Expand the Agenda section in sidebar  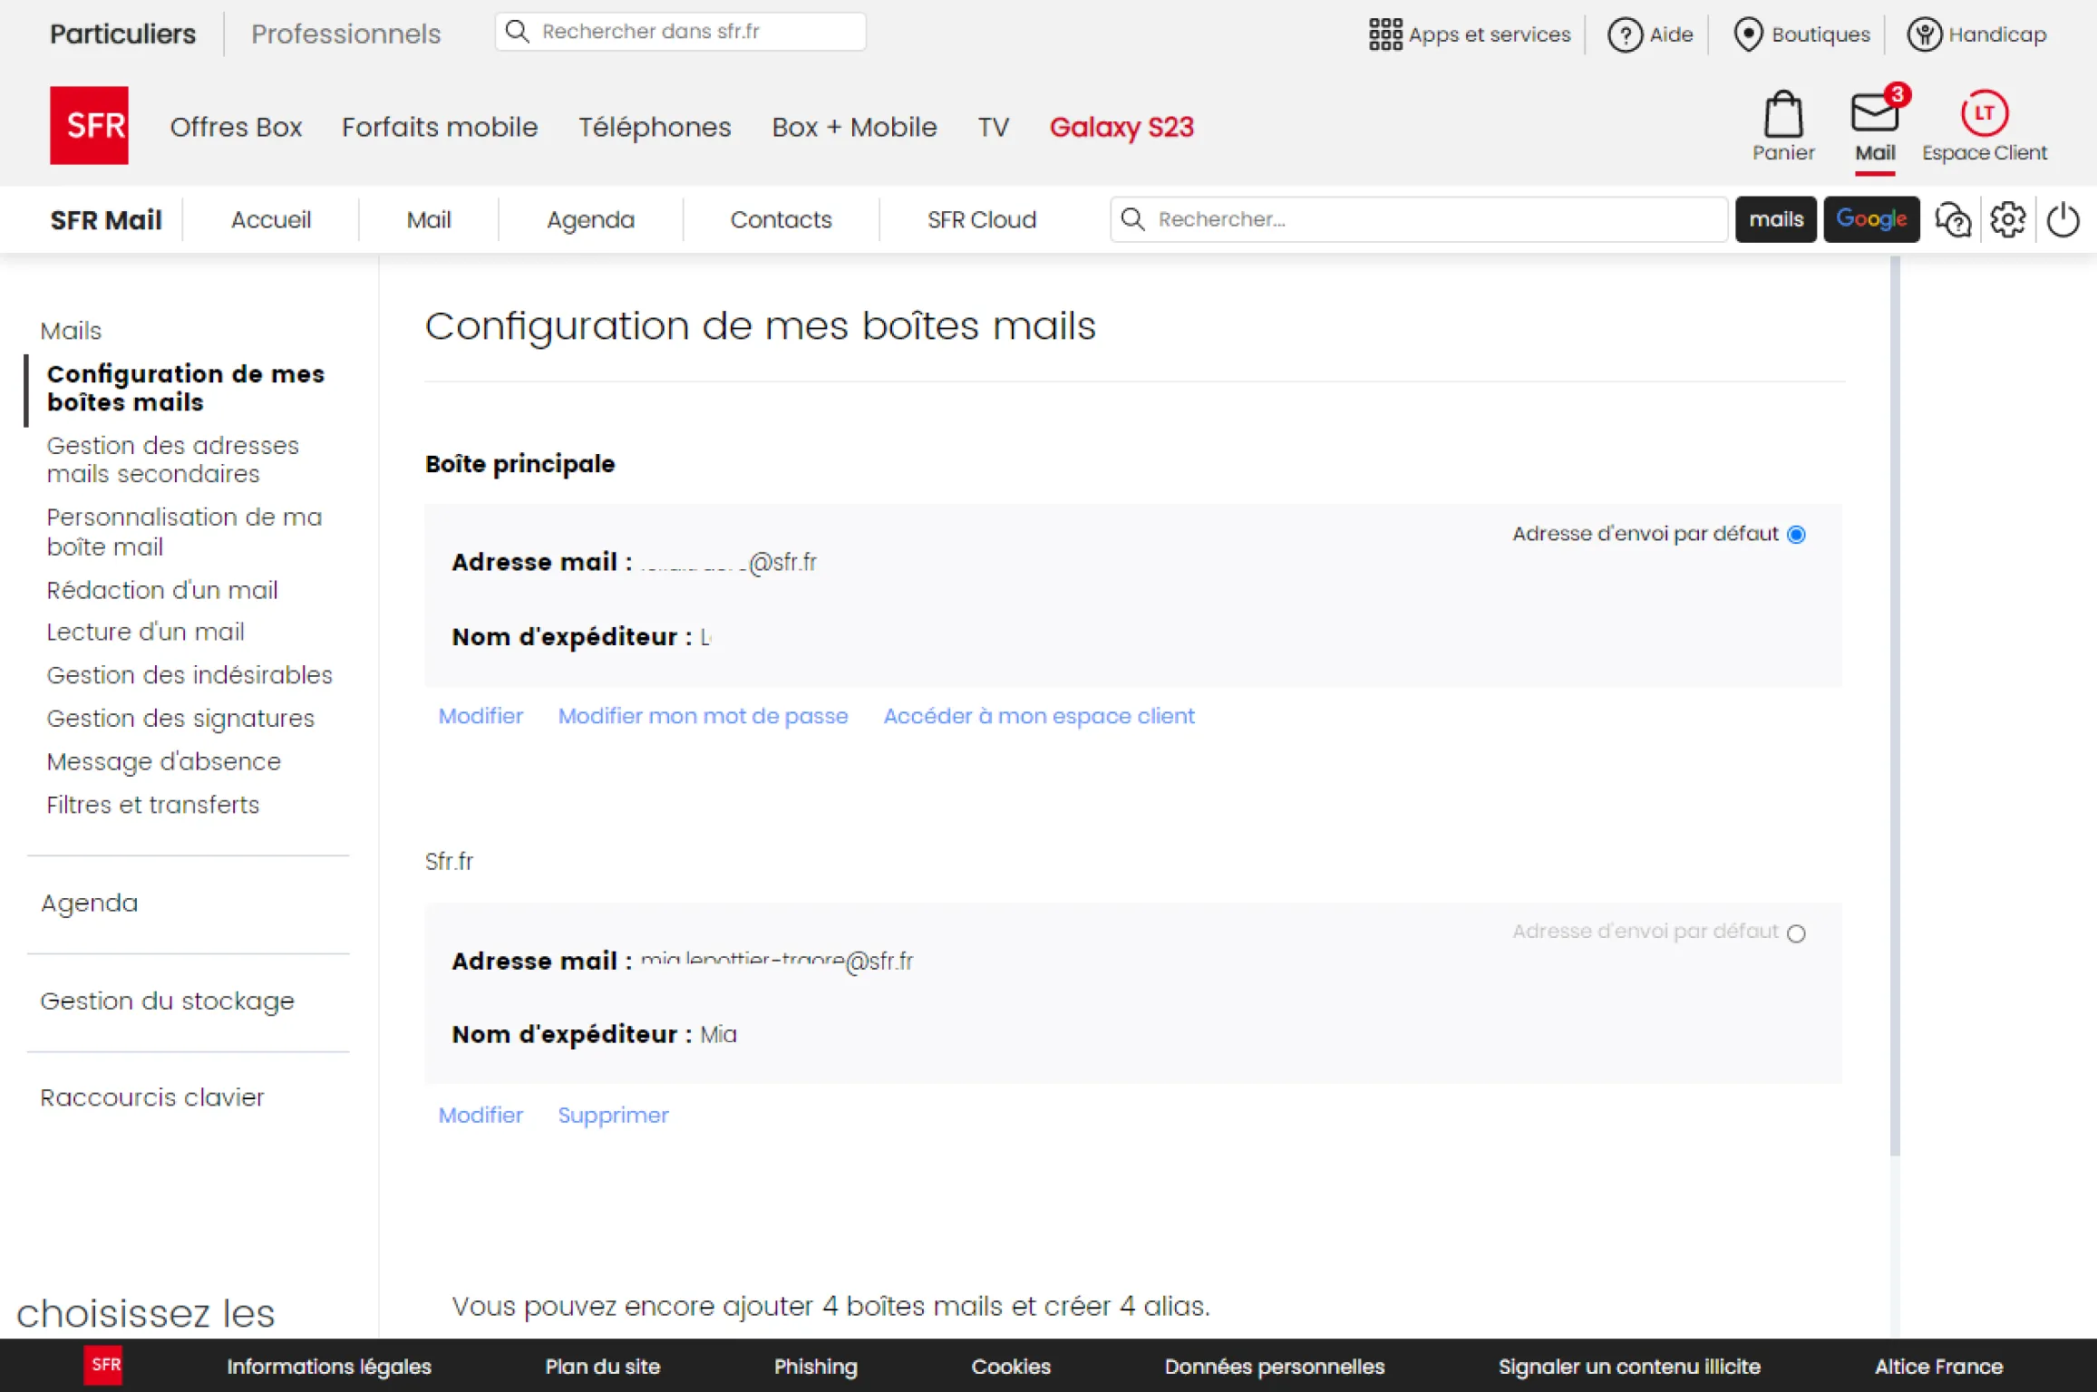[89, 904]
